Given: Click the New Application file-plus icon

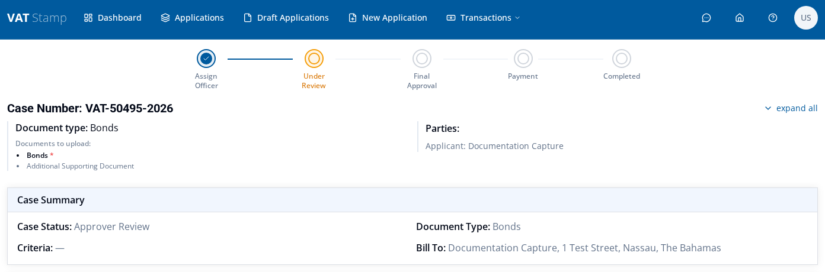Looking at the screenshot, I should (x=353, y=18).
